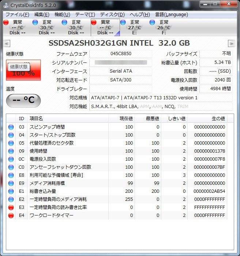Select the 利用可能な予備領域 [寿命] row
Viewport: 240px width, 256px height.
[x=117, y=175]
